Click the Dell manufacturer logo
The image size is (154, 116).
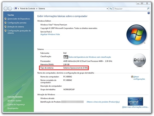coord(139,60)
